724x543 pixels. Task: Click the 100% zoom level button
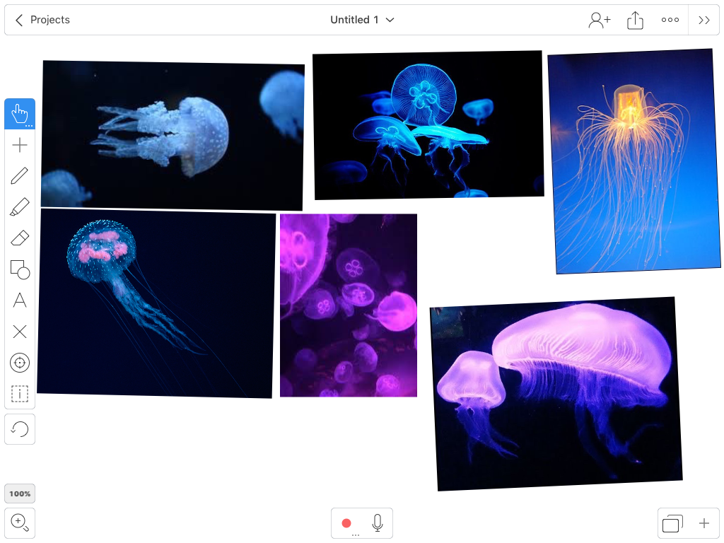[20, 494]
